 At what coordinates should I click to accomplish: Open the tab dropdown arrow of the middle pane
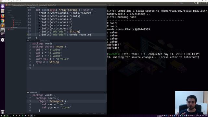106,41
